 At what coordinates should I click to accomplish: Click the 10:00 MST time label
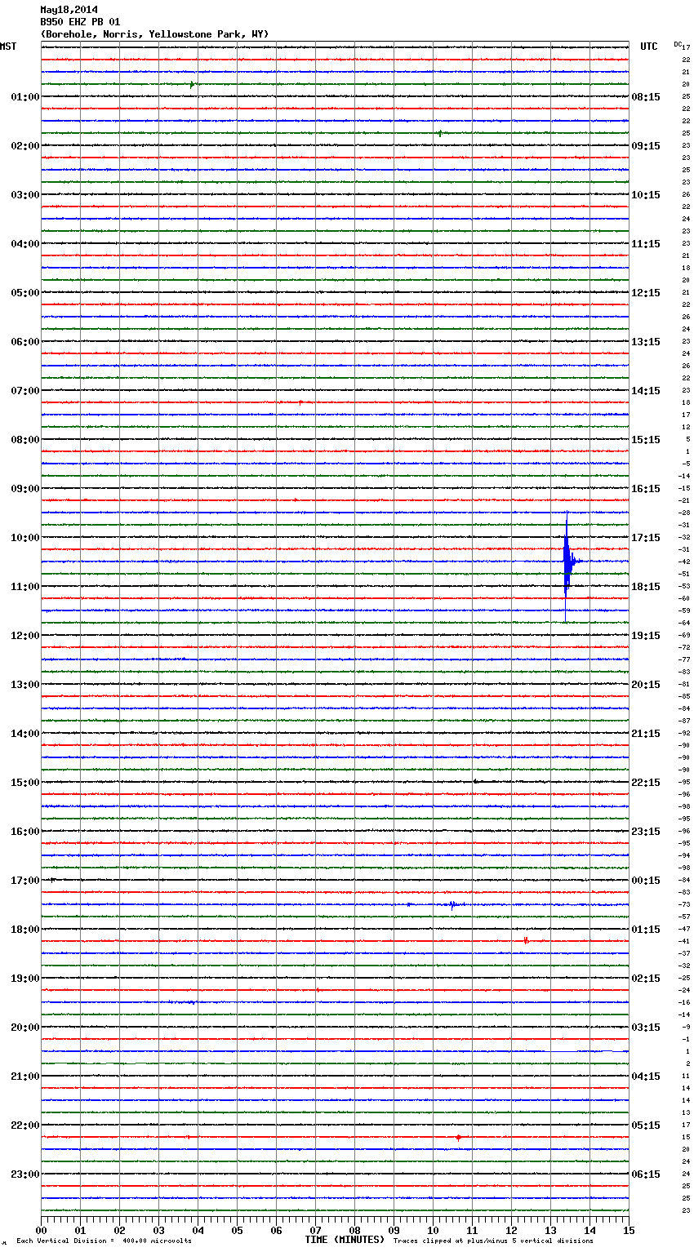point(24,538)
